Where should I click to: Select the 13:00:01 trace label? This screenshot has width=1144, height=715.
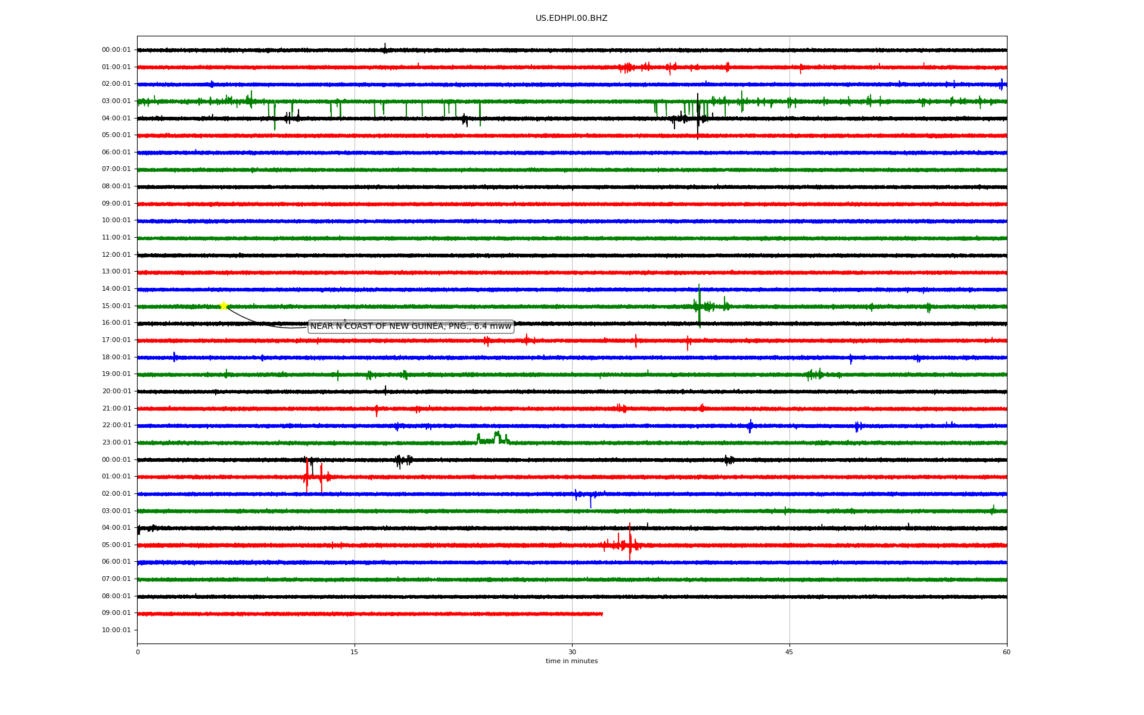click(116, 272)
